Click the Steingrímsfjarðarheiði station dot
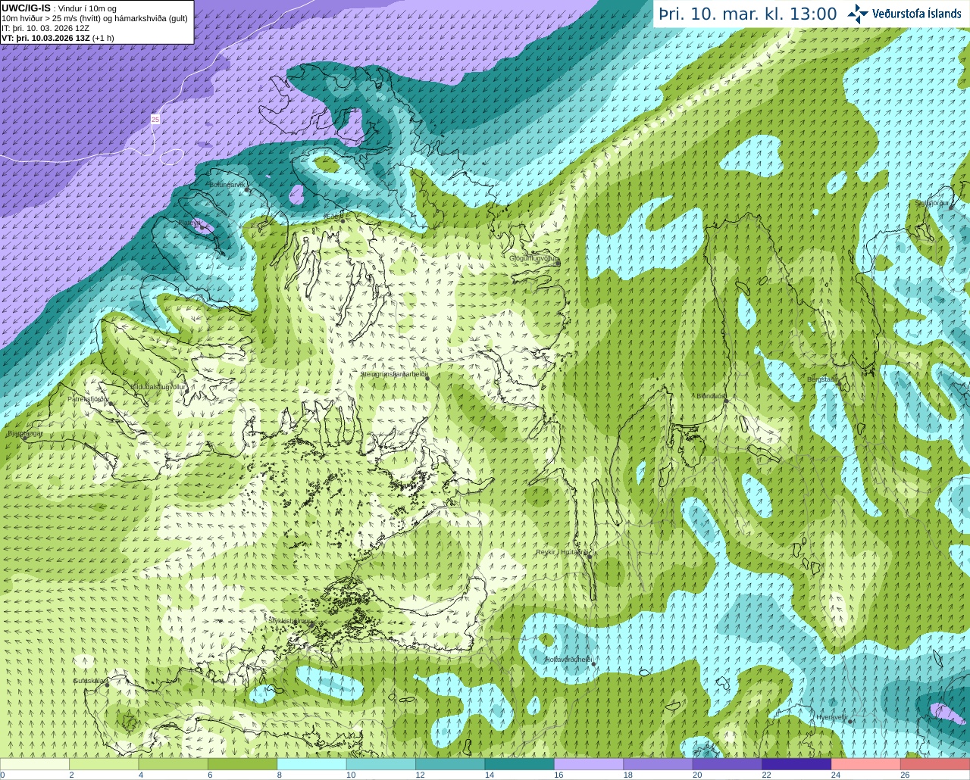This screenshot has height=780, width=970. (427, 378)
